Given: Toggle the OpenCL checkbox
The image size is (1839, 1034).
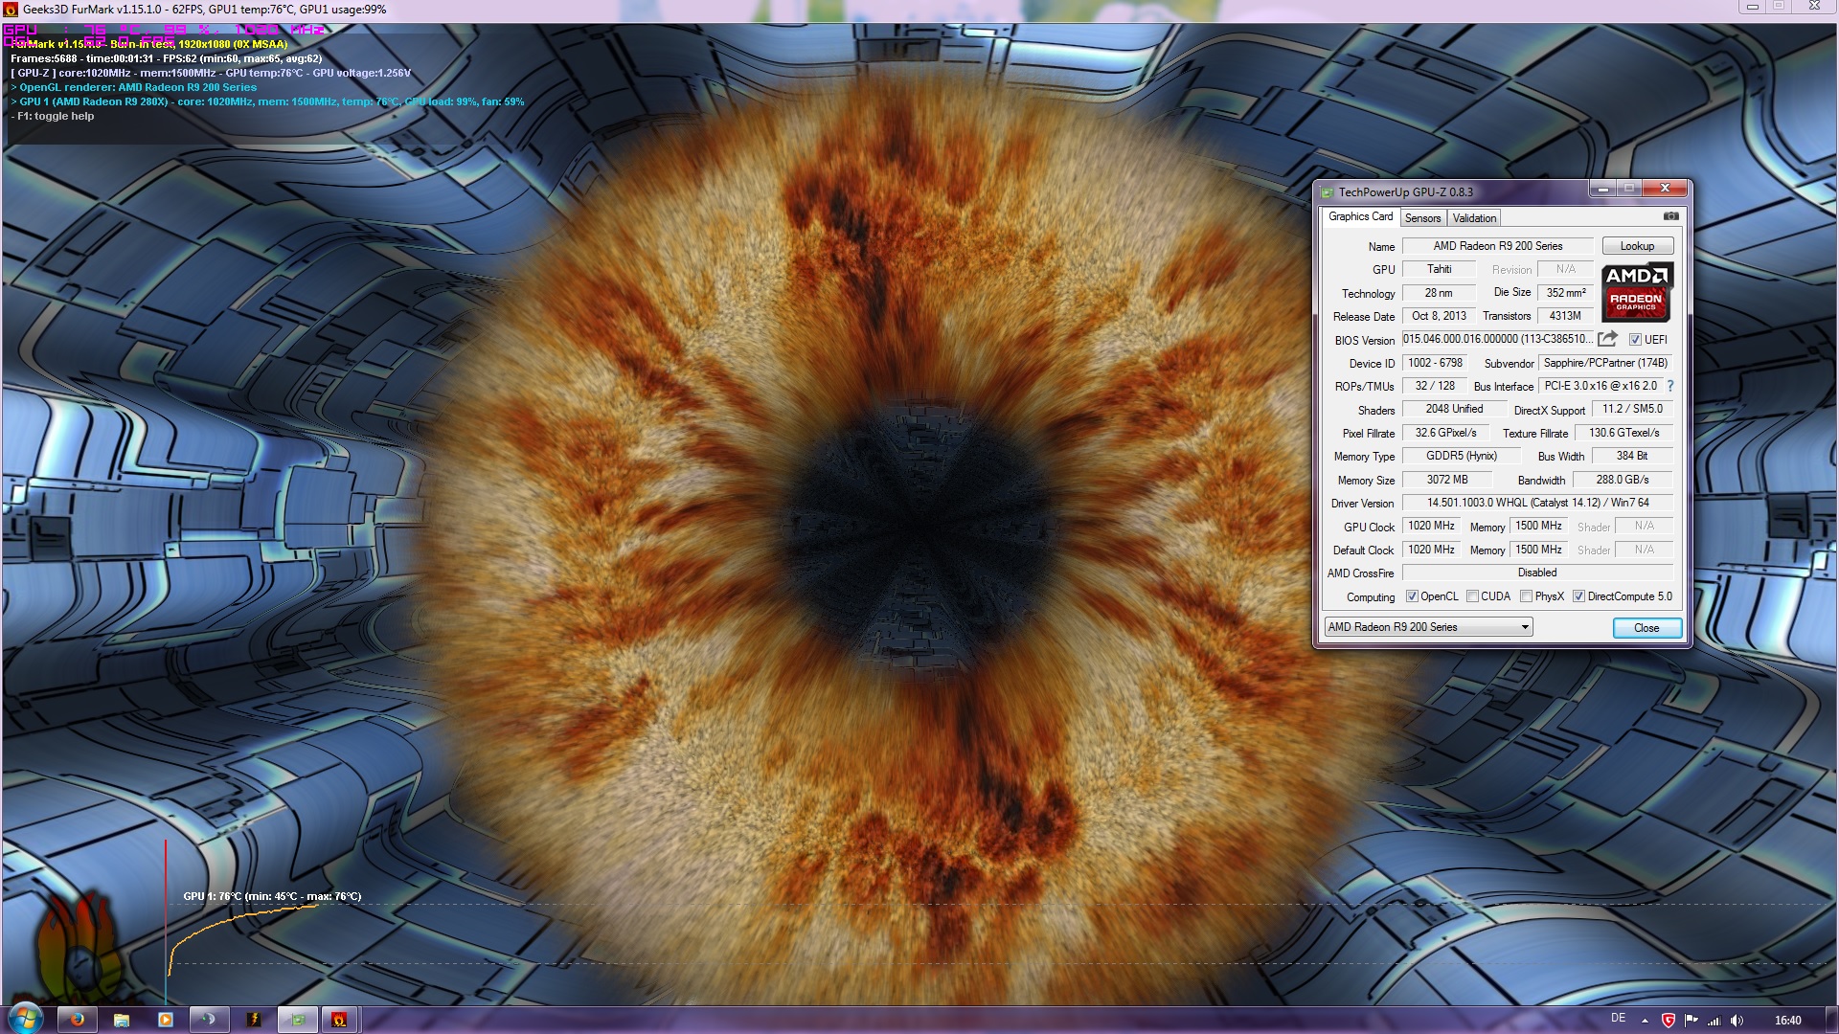Looking at the screenshot, I should coord(1412,596).
